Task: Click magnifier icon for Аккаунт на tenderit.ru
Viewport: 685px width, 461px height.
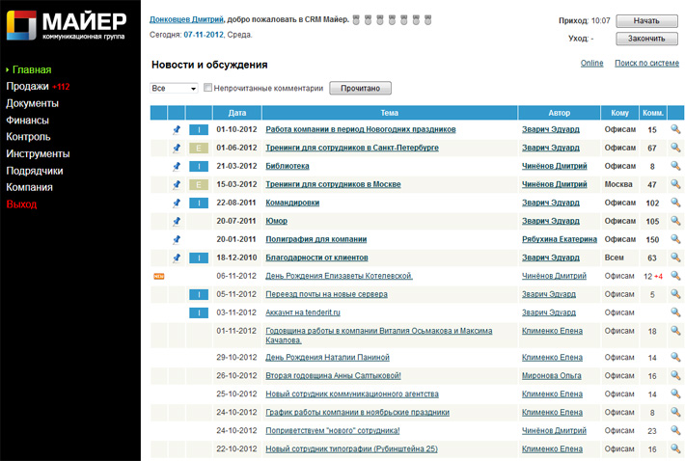Action: coord(675,312)
